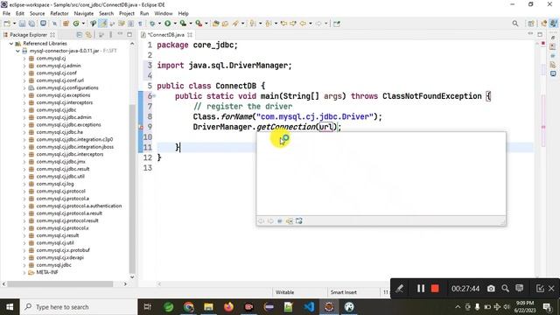
Task: Click Writable in status bar
Action: [x=284, y=292]
